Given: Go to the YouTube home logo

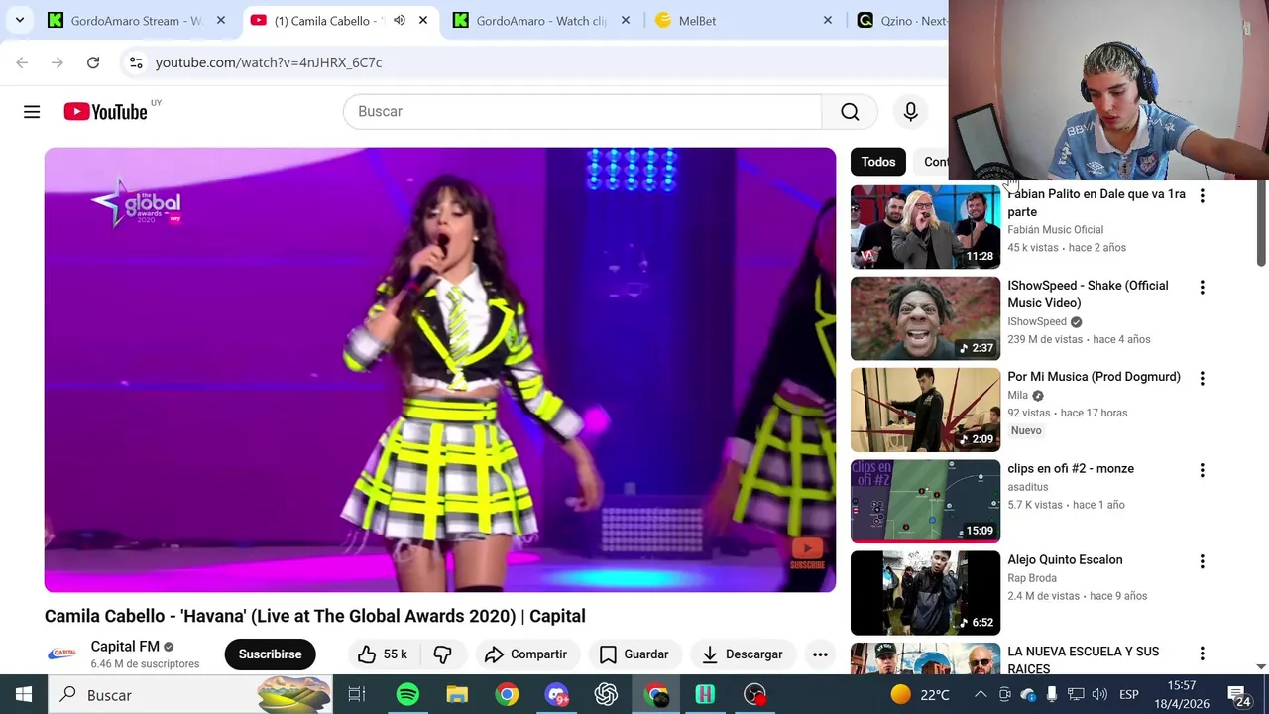Looking at the screenshot, I should (x=105, y=112).
